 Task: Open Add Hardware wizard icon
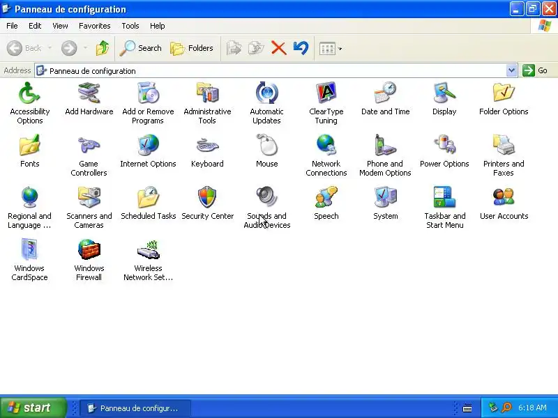(x=89, y=99)
